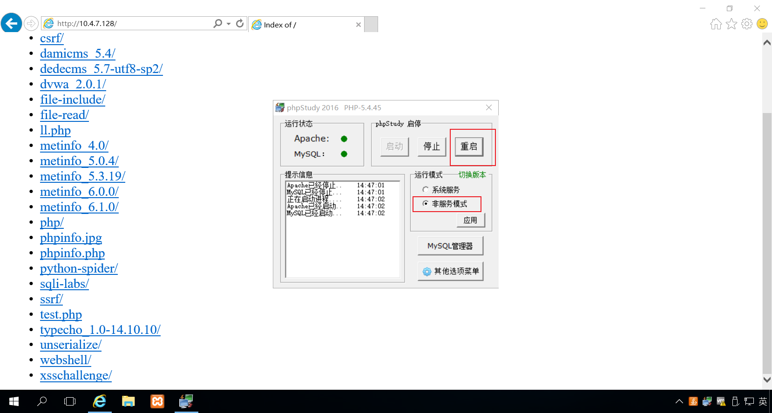Click the orange XAMPP taskbar icon

[157, 401]
